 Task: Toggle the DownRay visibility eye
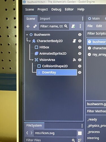click(x=80, y=72)
